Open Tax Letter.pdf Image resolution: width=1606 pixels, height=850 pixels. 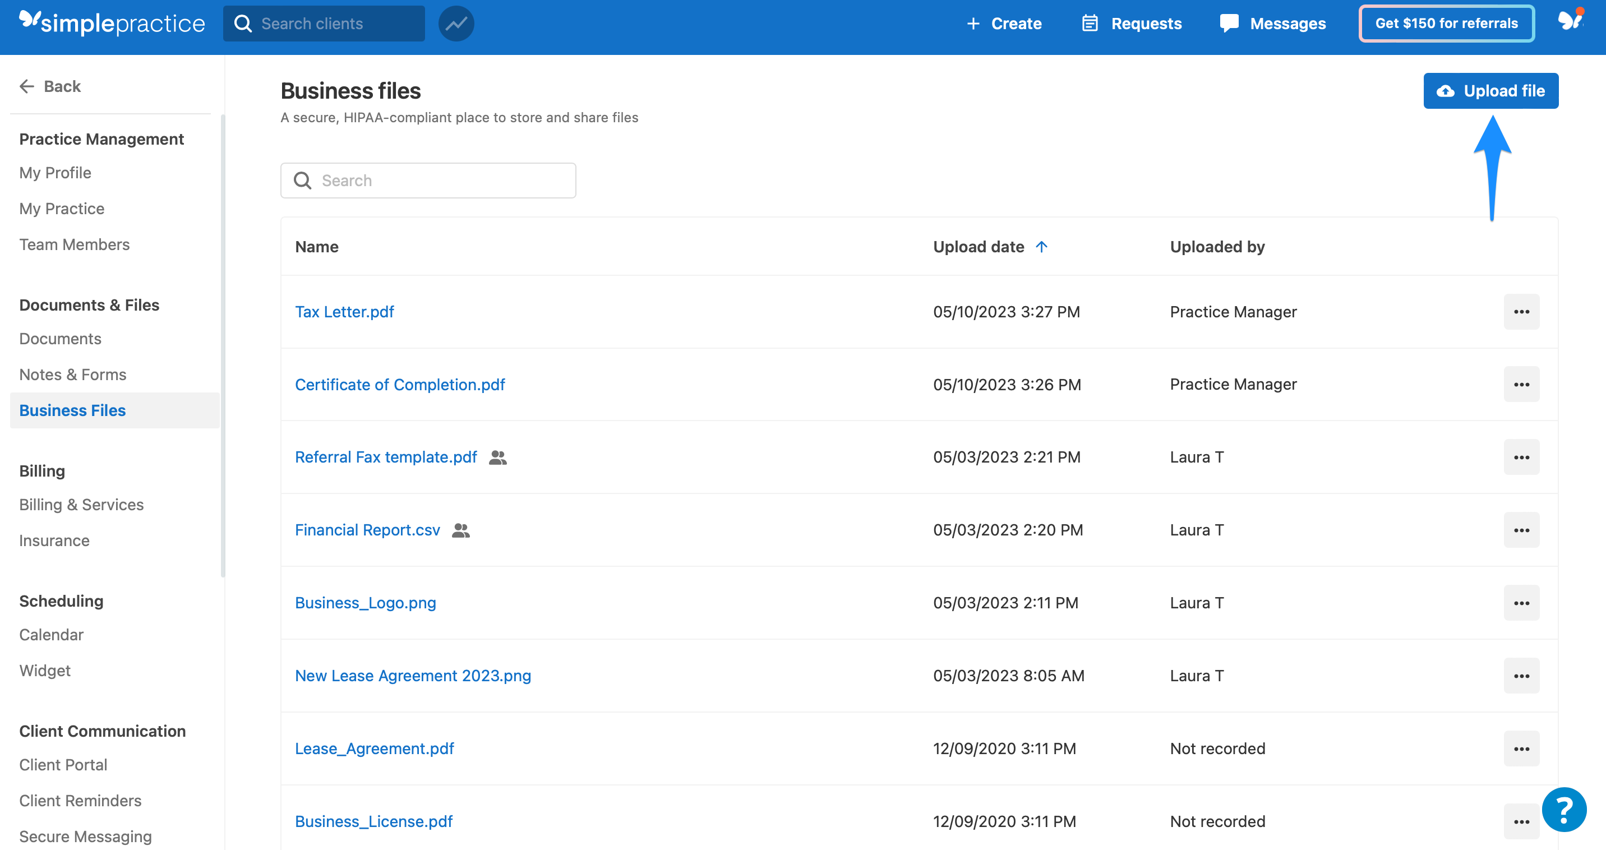344,312
